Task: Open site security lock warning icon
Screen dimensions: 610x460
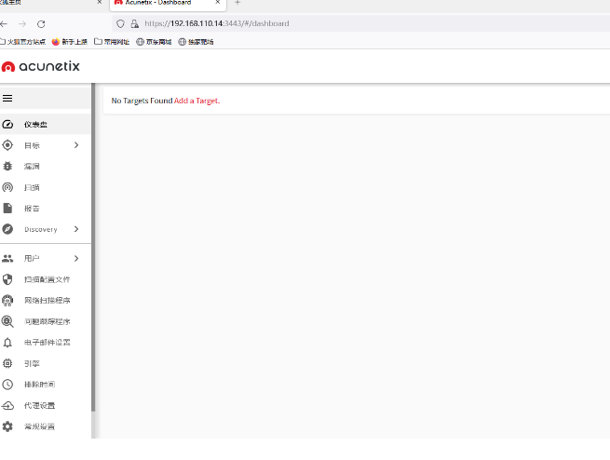Action: pyautogui.click(x=135, y=23)
